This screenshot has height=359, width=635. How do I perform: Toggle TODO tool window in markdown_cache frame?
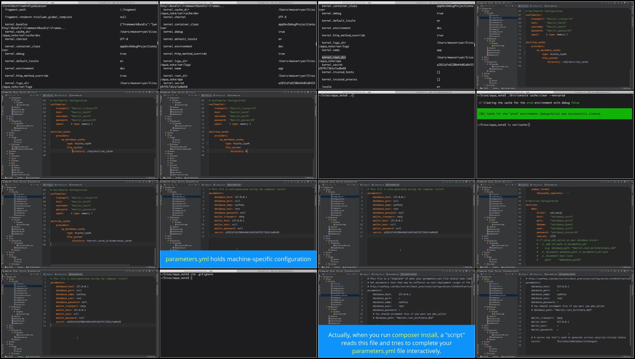click(9, 267)
